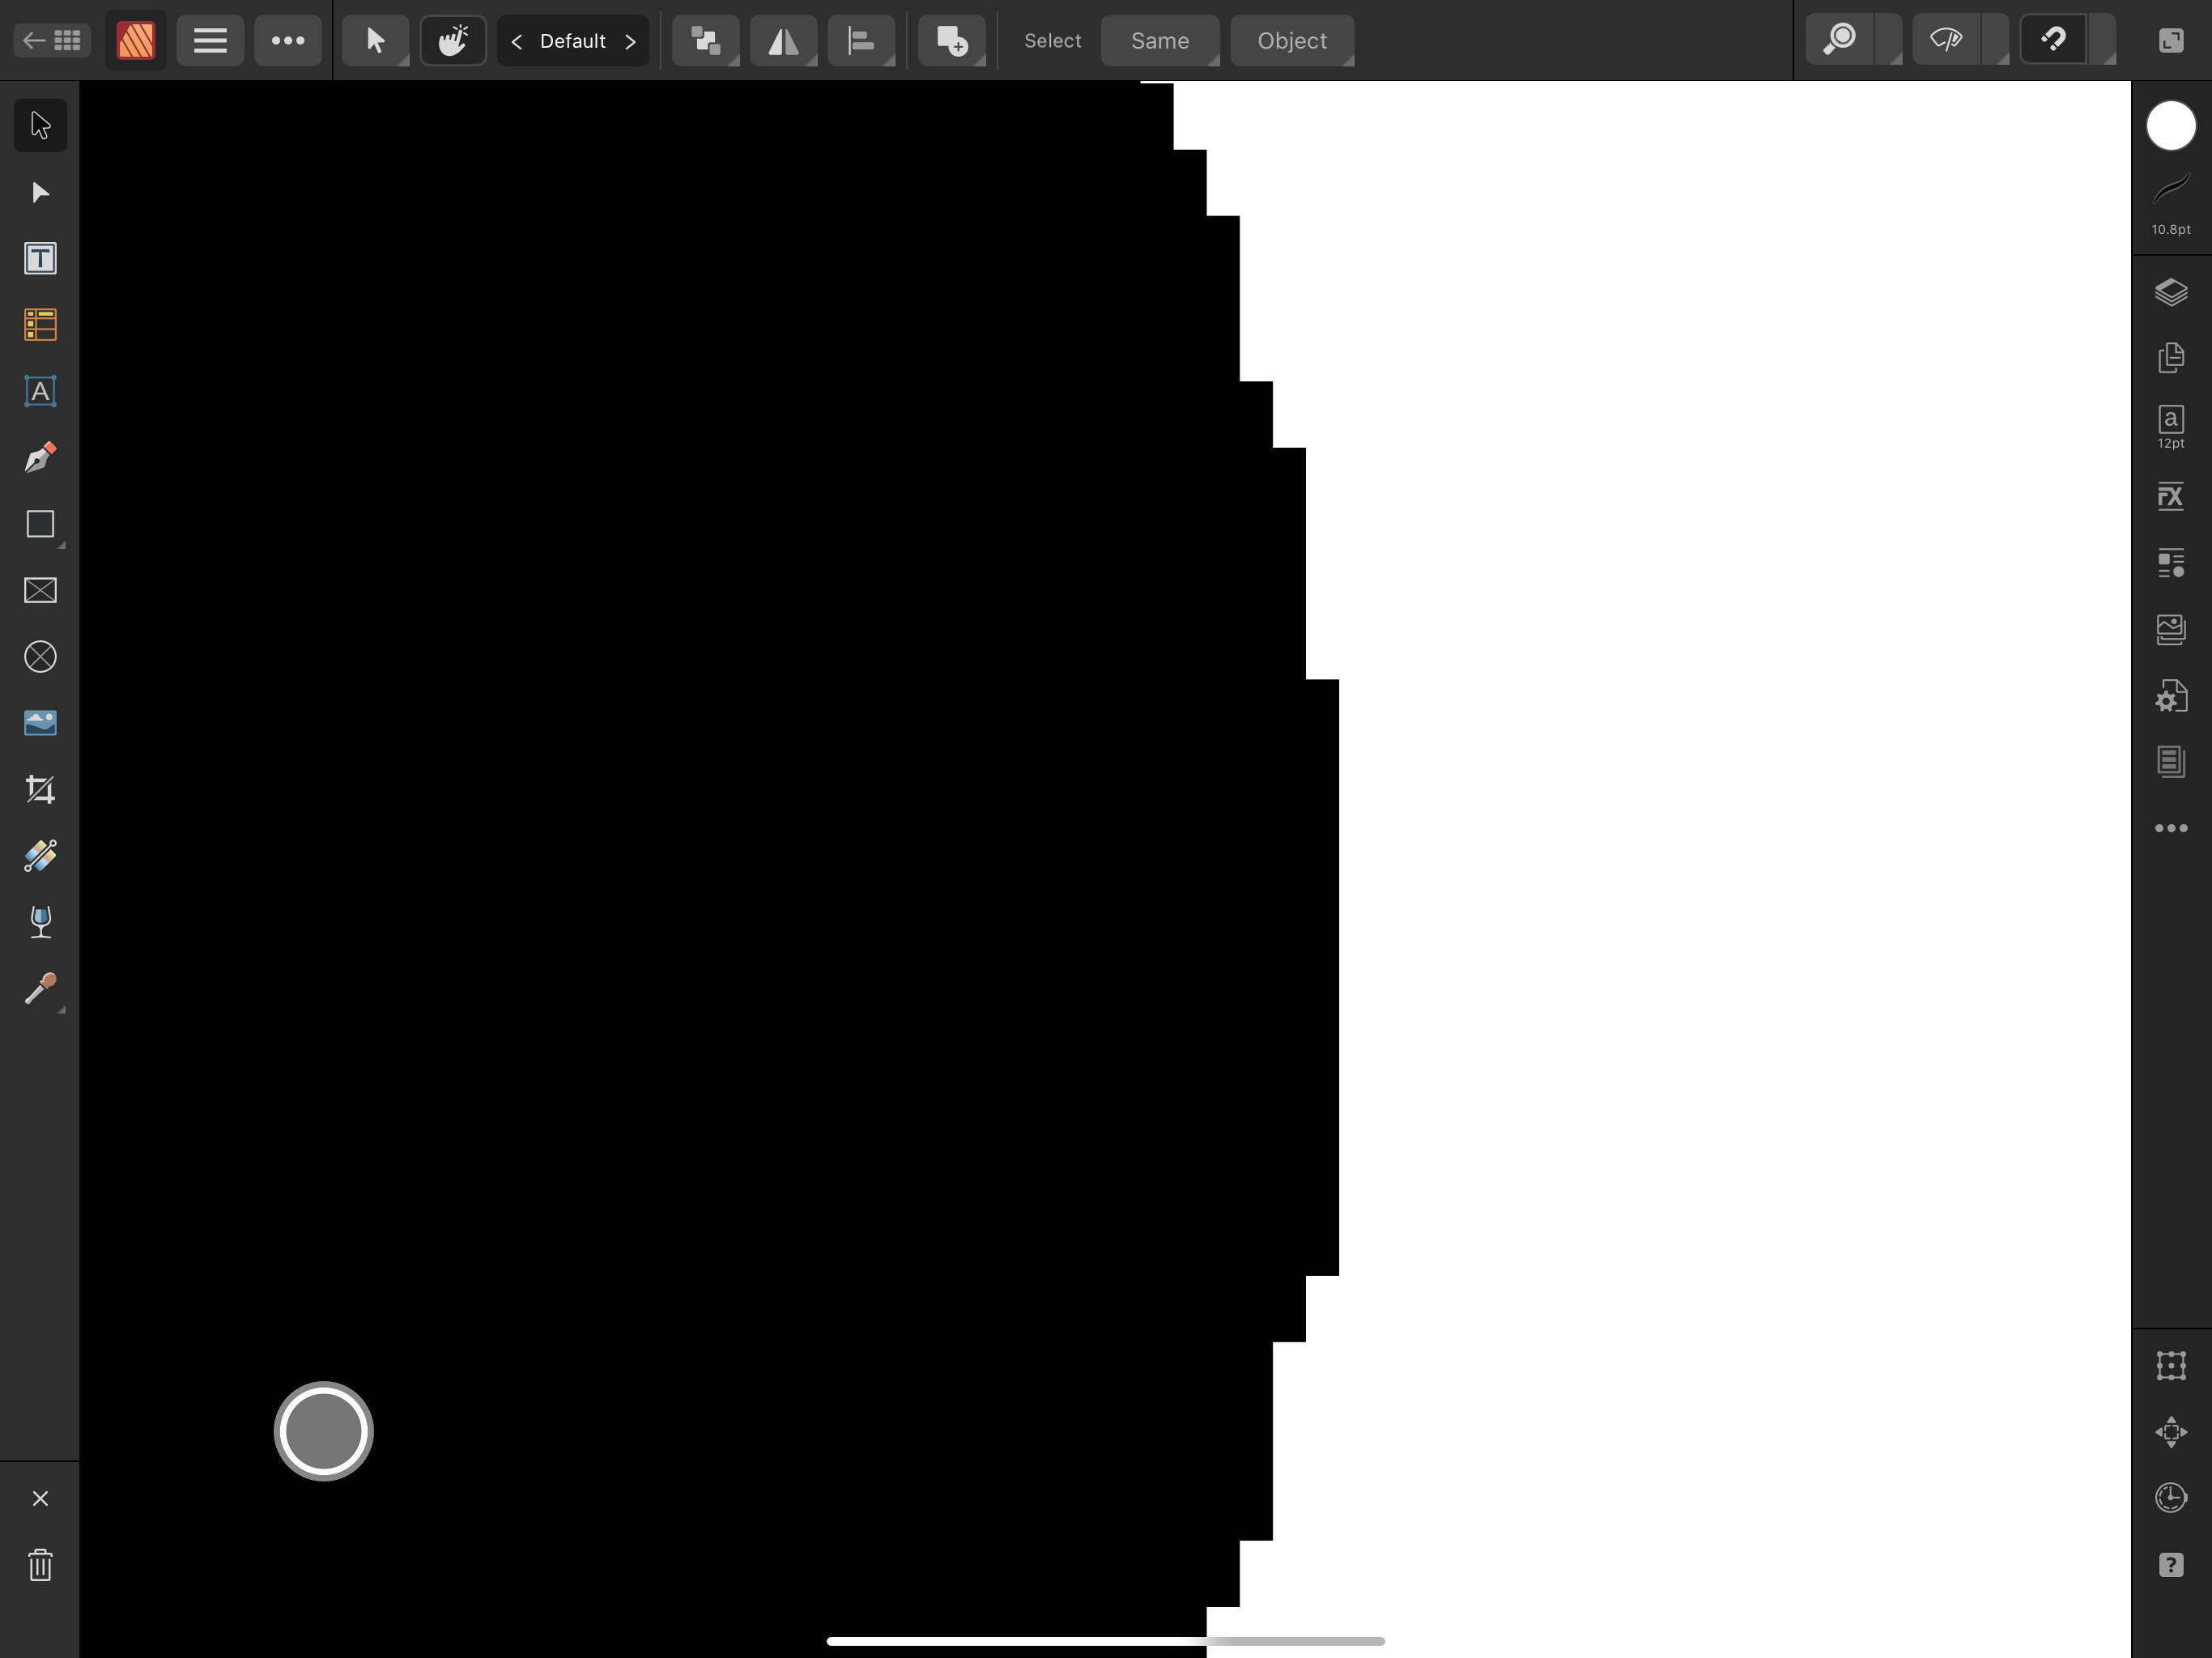Toggle the touch gesture hand mode
2212x1658 pixels.
coord(453,40)
